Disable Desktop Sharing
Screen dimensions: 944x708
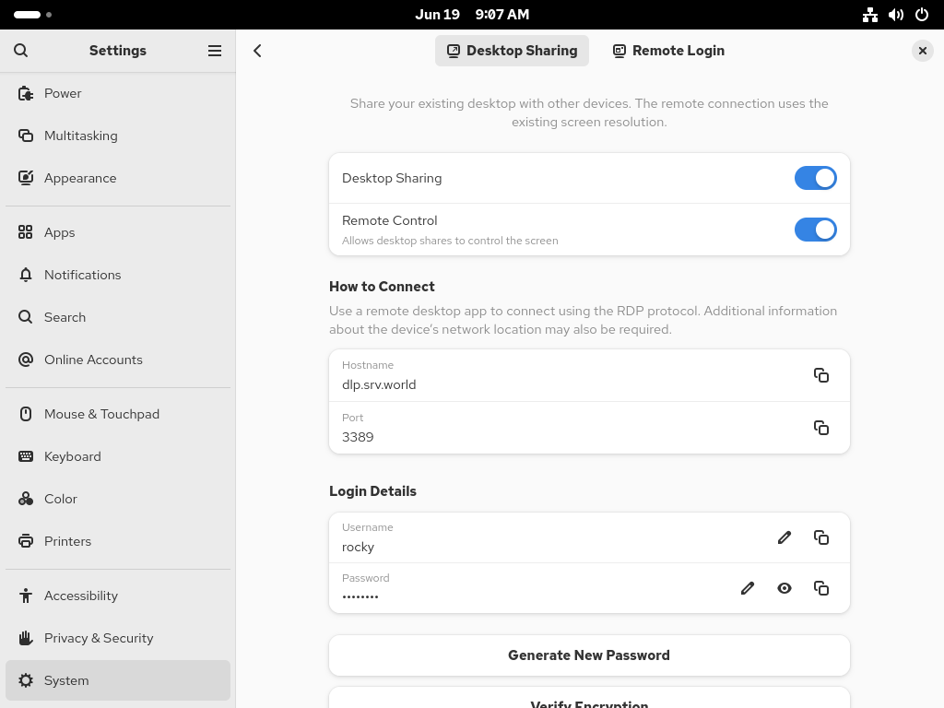pos(815,178)
